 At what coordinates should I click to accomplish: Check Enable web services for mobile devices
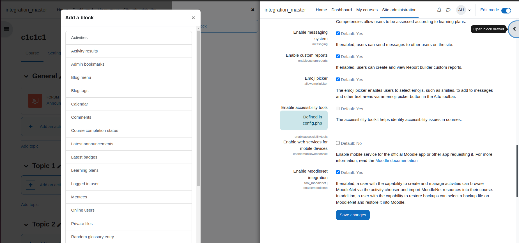tap(338, 143)
